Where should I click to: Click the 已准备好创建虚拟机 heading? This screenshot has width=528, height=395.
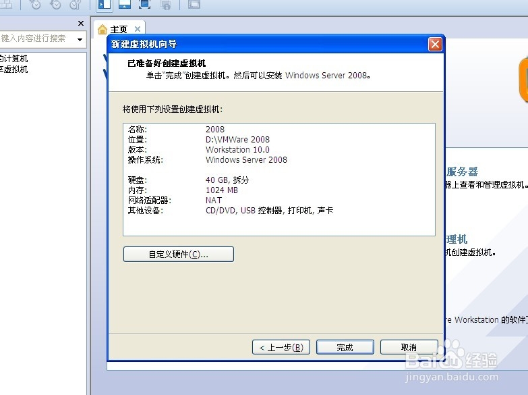coord(167,63)
